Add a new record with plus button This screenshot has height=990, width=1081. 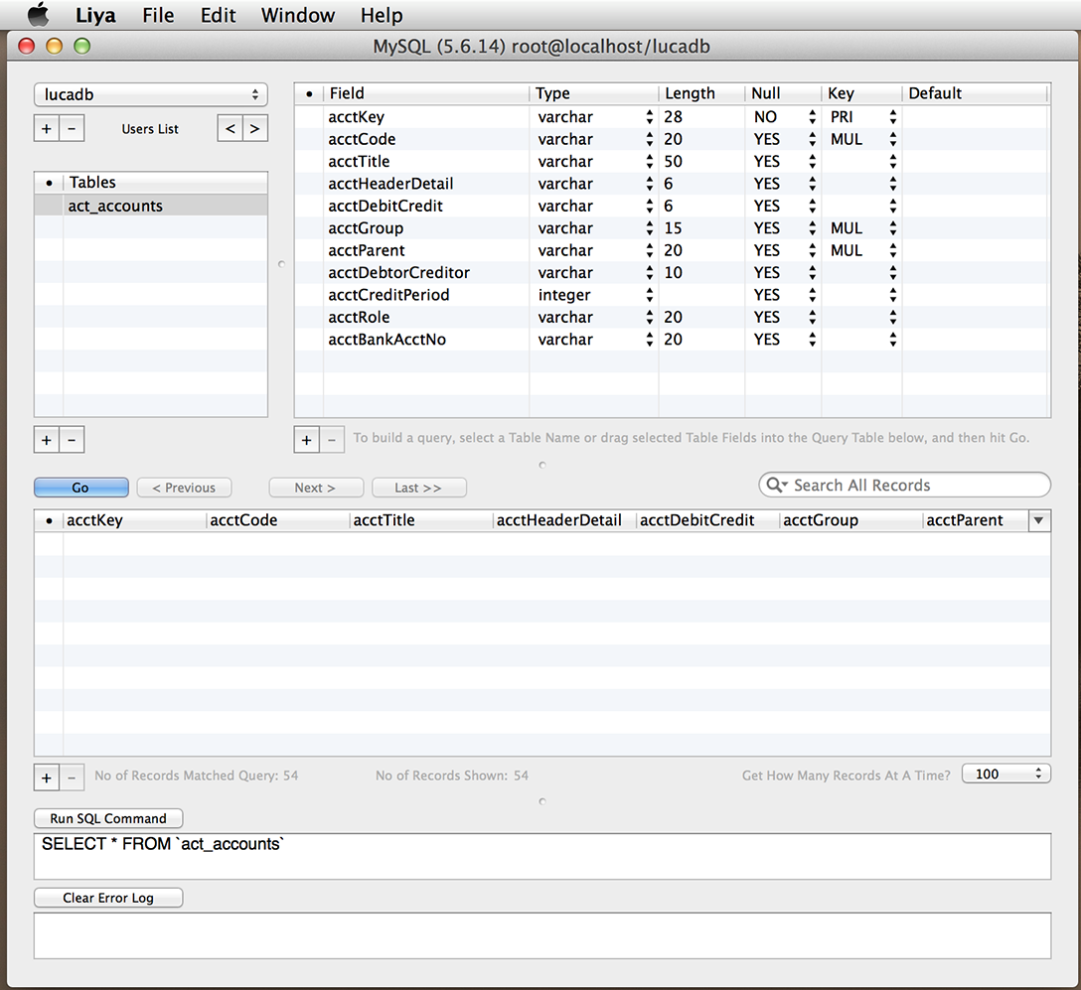point(47,778)
